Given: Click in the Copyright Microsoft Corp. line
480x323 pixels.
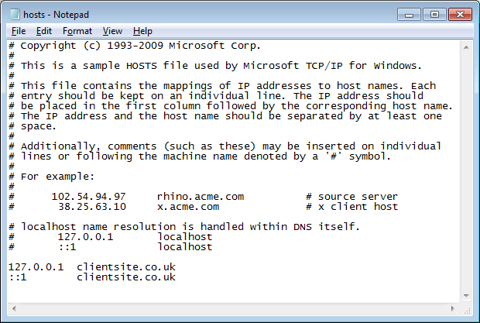Looking at the screenshot, I should tap(135, 46).
